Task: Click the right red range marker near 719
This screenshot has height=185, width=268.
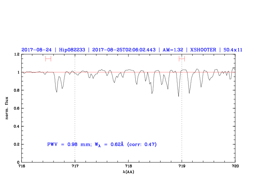Action: (x=182, y=59)
